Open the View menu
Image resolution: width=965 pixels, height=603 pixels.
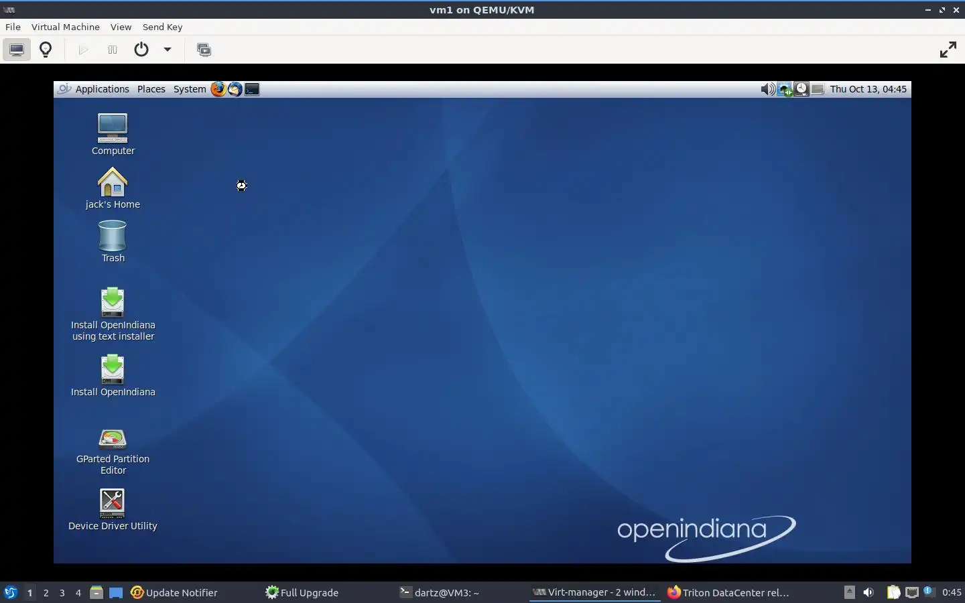121,27
